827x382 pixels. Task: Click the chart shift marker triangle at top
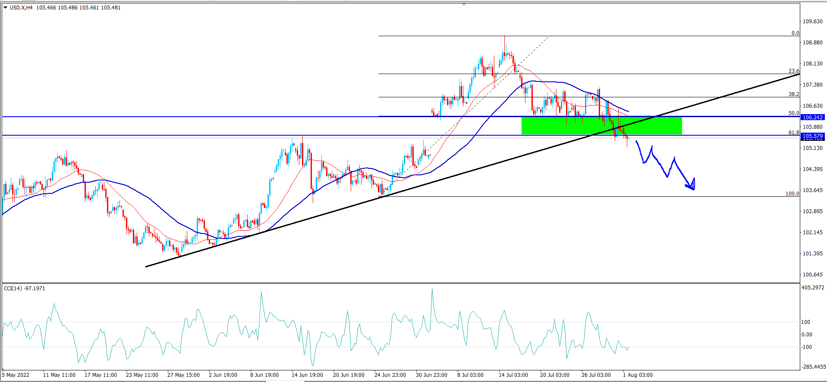tap(464, 5)
